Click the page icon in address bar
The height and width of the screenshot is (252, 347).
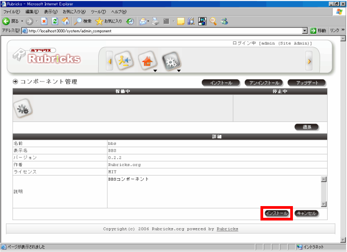25,31
